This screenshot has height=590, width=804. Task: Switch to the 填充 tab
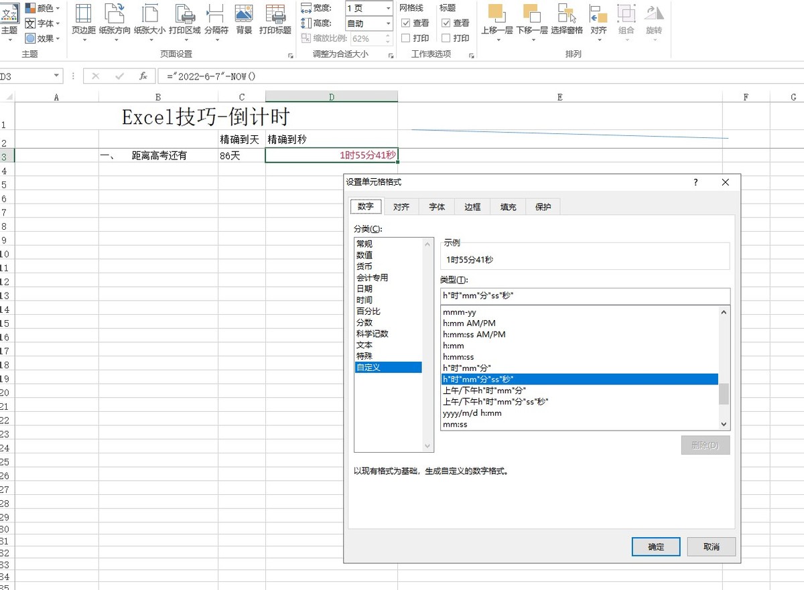click(x=508, y=207)
